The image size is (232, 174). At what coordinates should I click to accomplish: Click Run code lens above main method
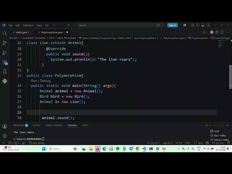coord(34,80)
